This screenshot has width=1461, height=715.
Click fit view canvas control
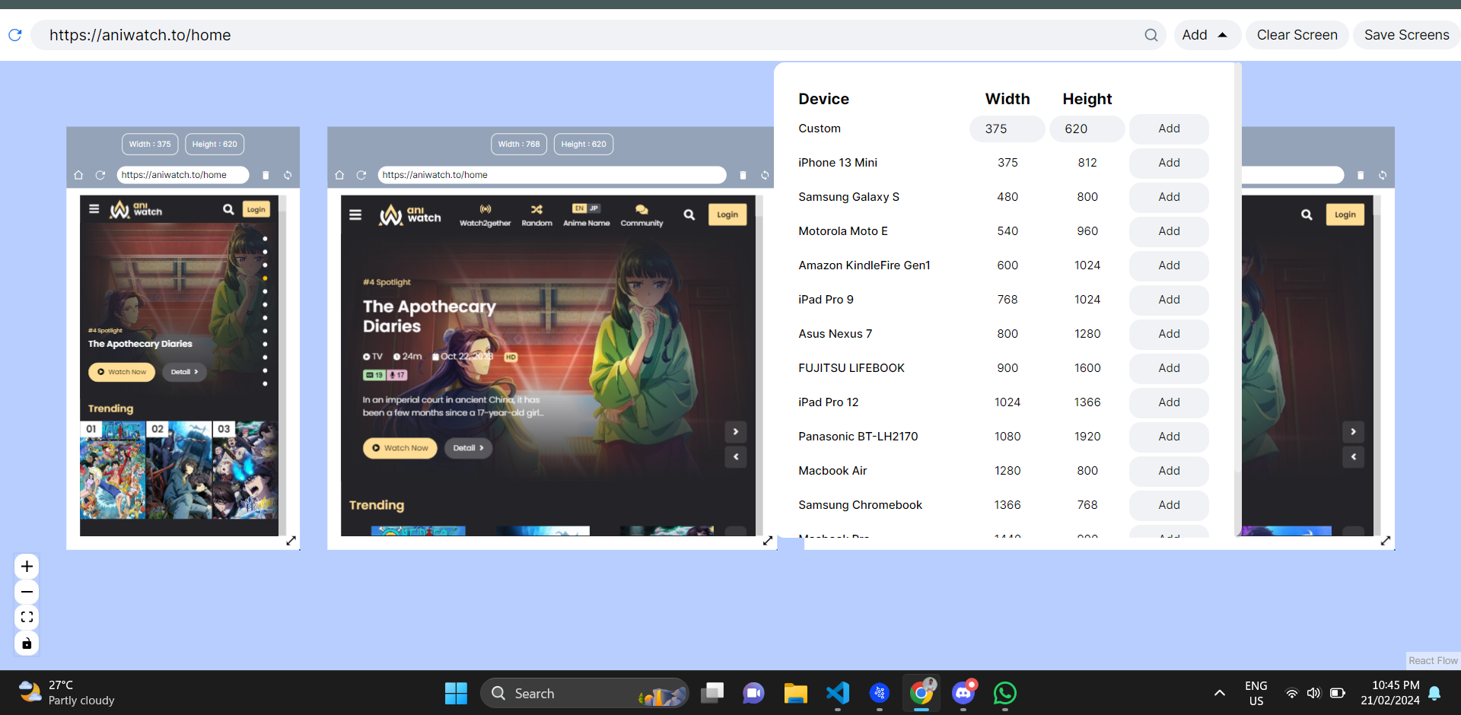tap(27, 618)
